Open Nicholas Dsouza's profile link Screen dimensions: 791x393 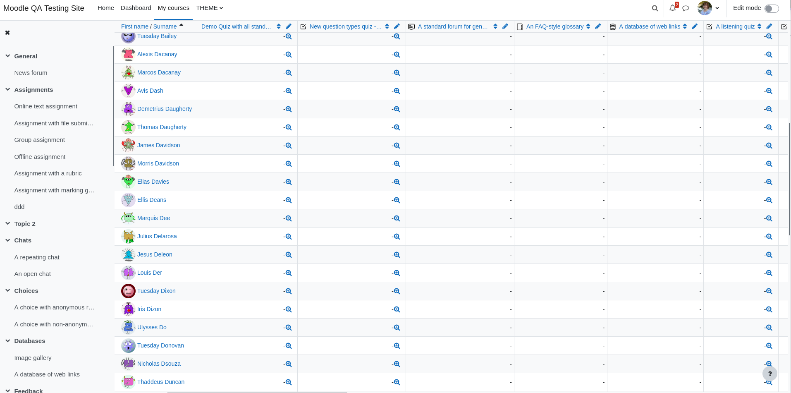pyautogui.click(x=159, y=364)
